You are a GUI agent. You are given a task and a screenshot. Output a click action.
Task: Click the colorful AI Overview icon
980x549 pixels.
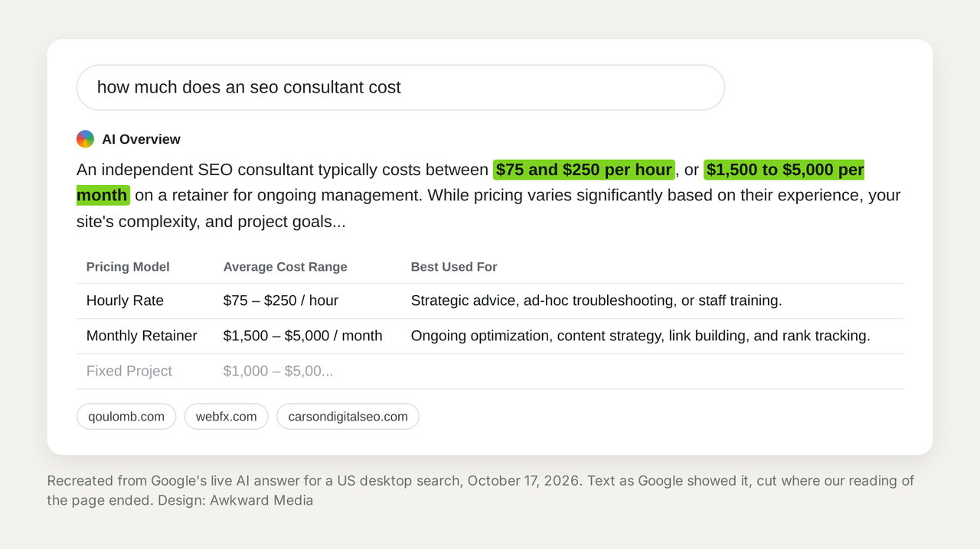pos(85,139)
